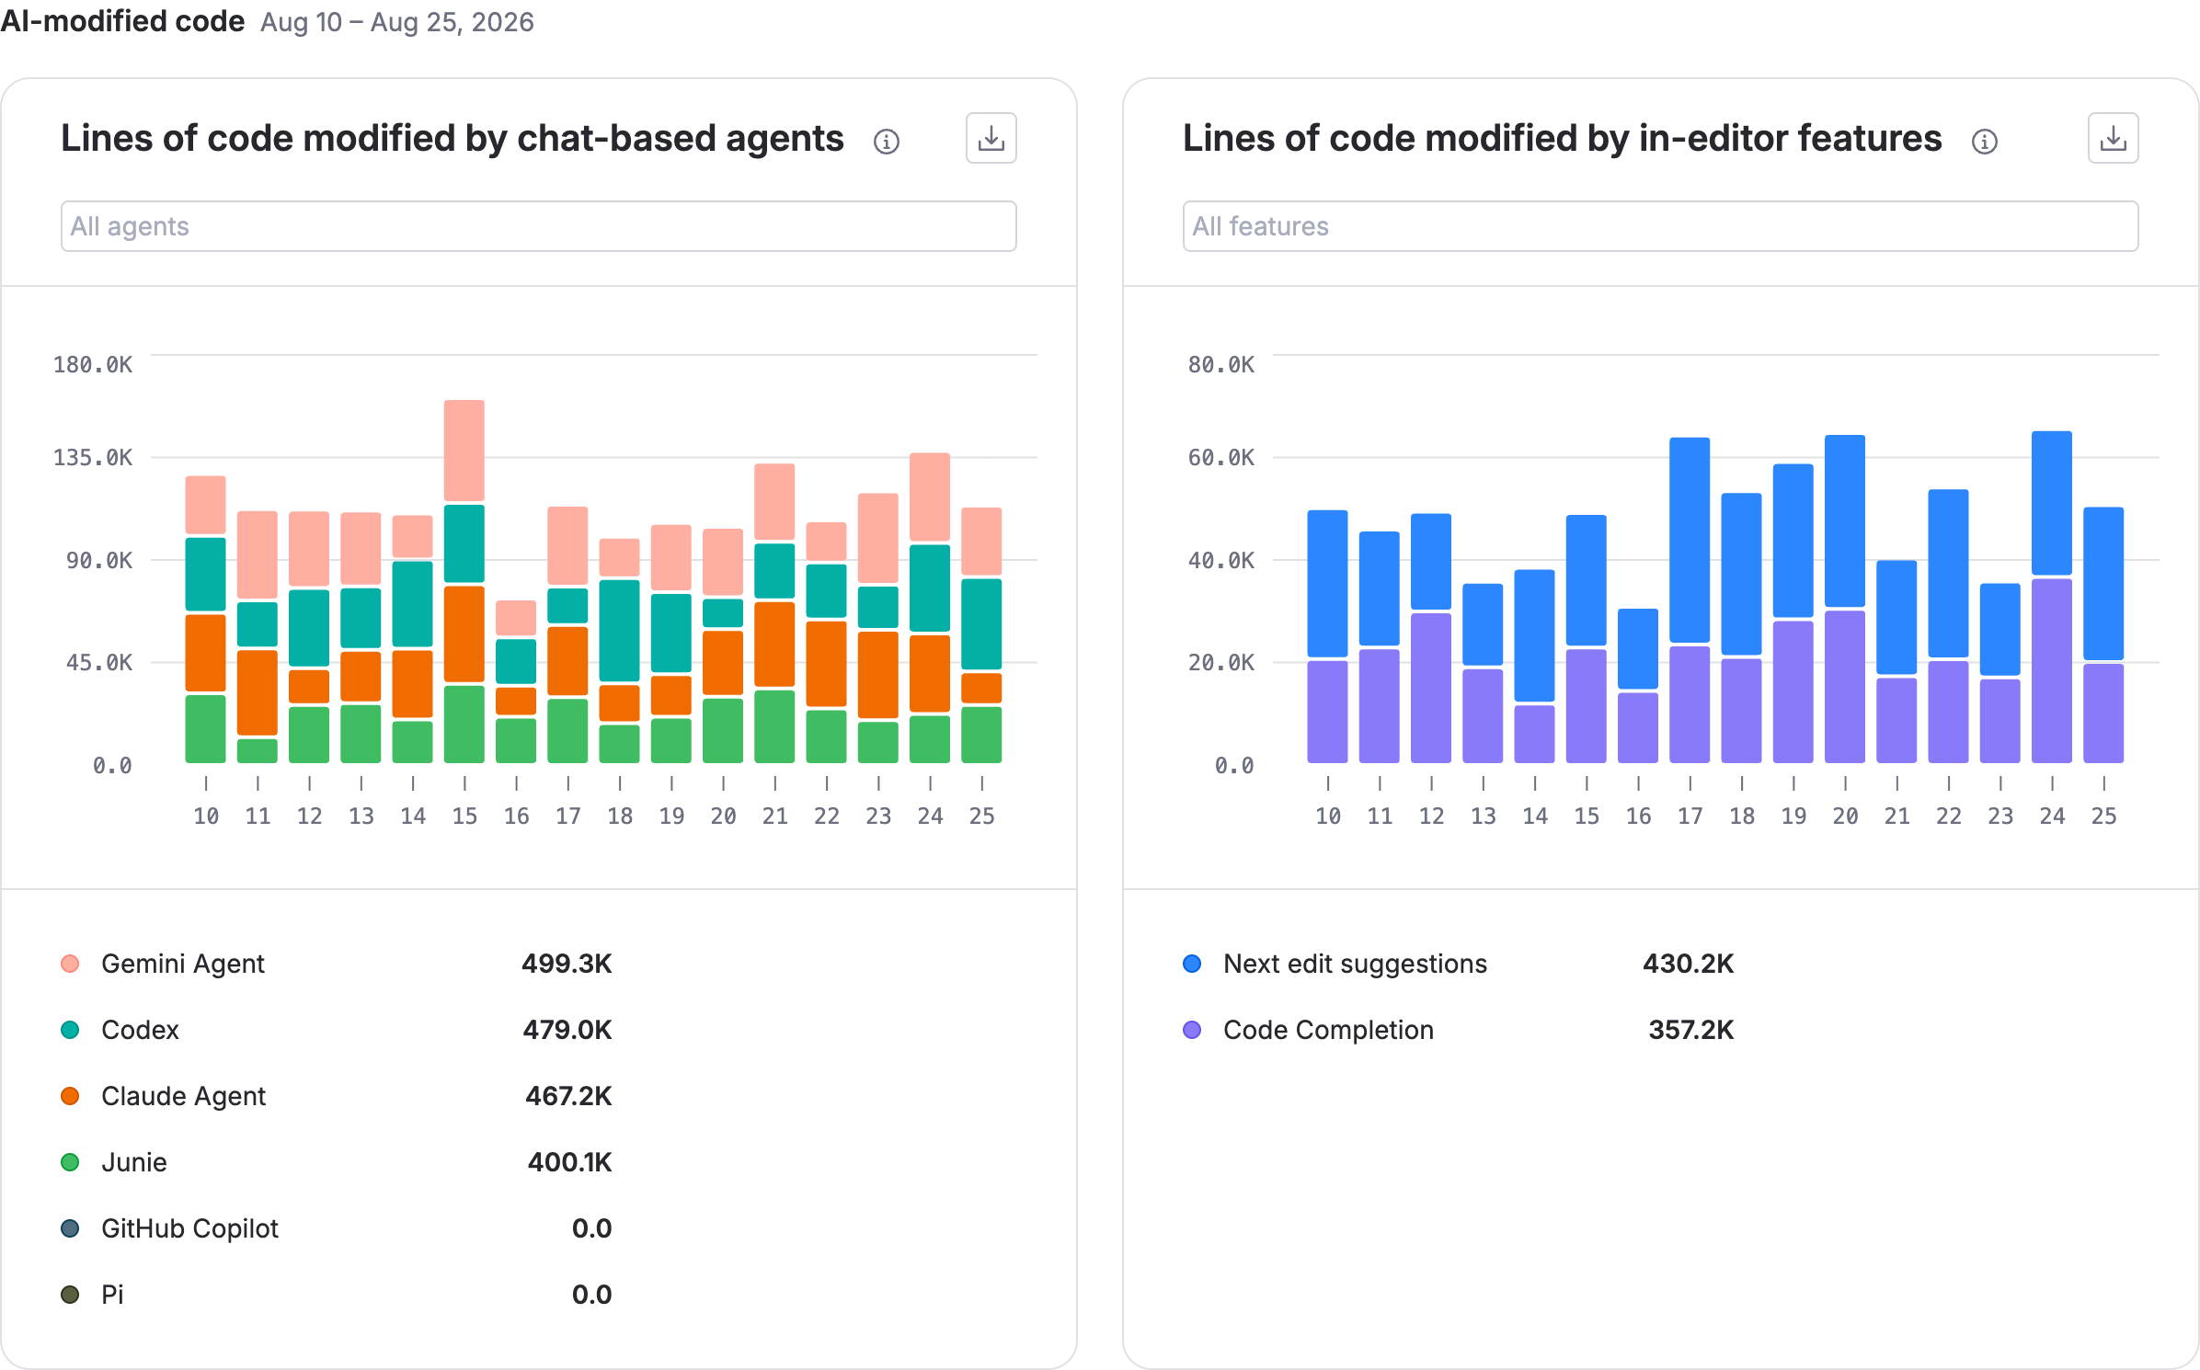Toggle Next edit suggestions series

(x=1335, y=964)
